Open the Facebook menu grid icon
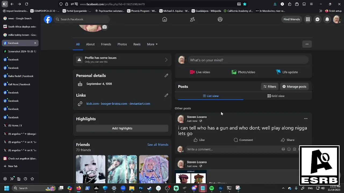 click(x=308, y=19)
